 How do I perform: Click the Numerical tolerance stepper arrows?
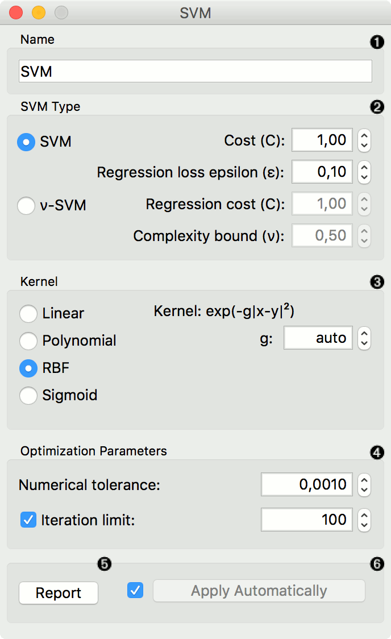pyautogui.click(x=364, y=485)
